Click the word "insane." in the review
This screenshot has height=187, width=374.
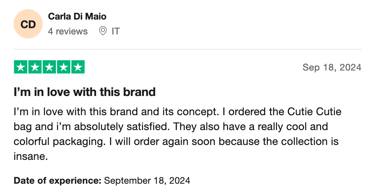pos(31,156)
